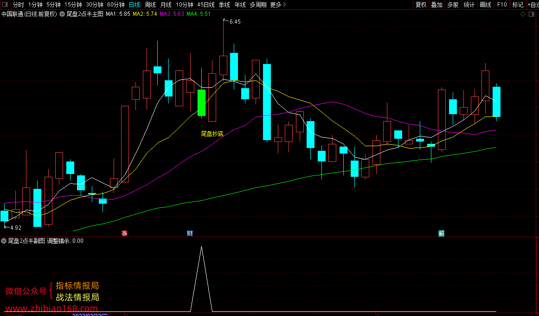Toggle the sidebar panel icon at top left
Image resolution: width=539 pixels, height=316 pixels.
coord(5,5)
